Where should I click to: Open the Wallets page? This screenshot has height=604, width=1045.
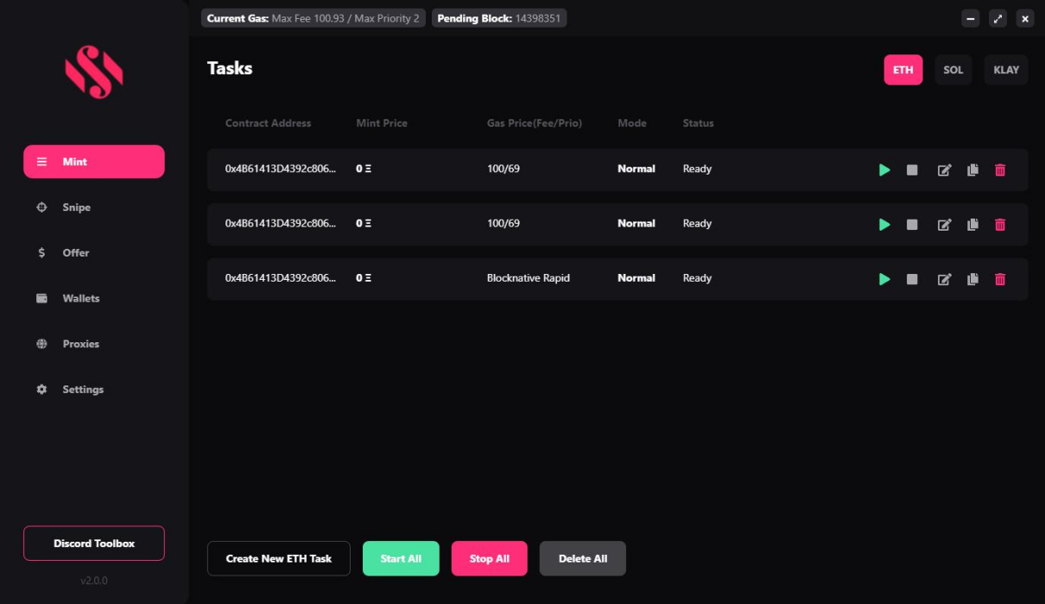(80, 298)
